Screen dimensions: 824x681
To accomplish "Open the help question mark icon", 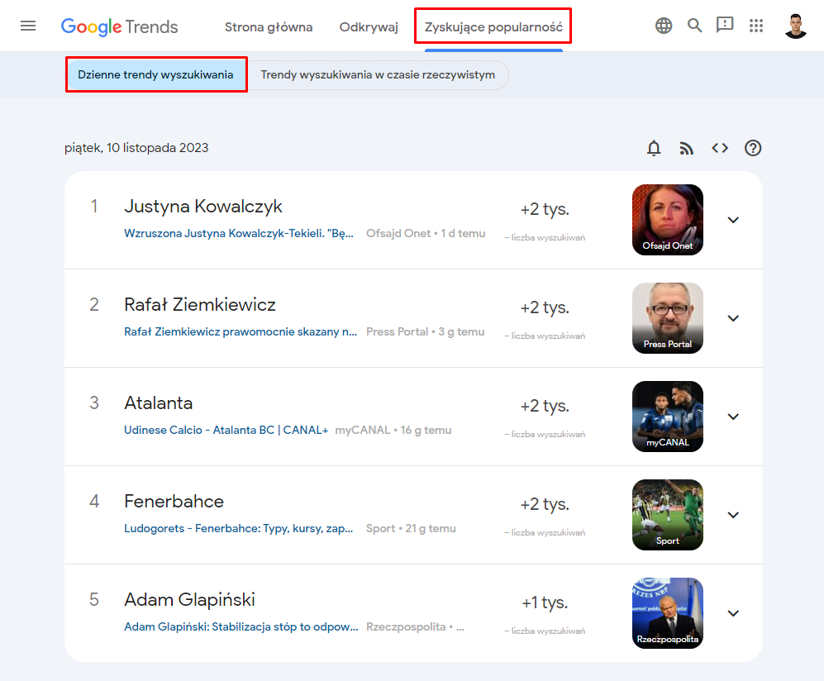I will coord(753,148).
